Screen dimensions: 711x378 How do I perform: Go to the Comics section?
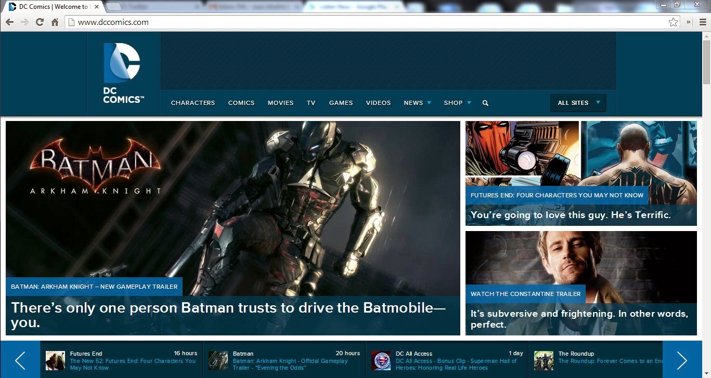(241, 103)
